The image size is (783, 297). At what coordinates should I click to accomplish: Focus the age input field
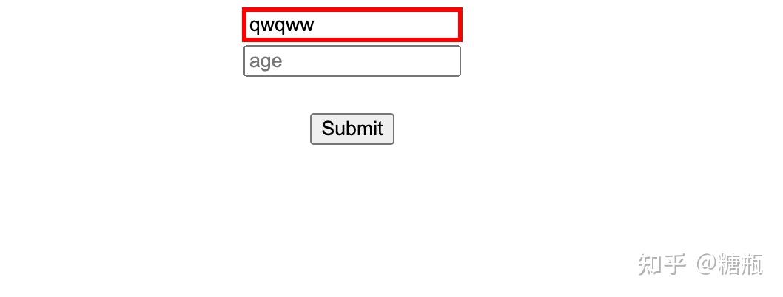coord(352,61)
